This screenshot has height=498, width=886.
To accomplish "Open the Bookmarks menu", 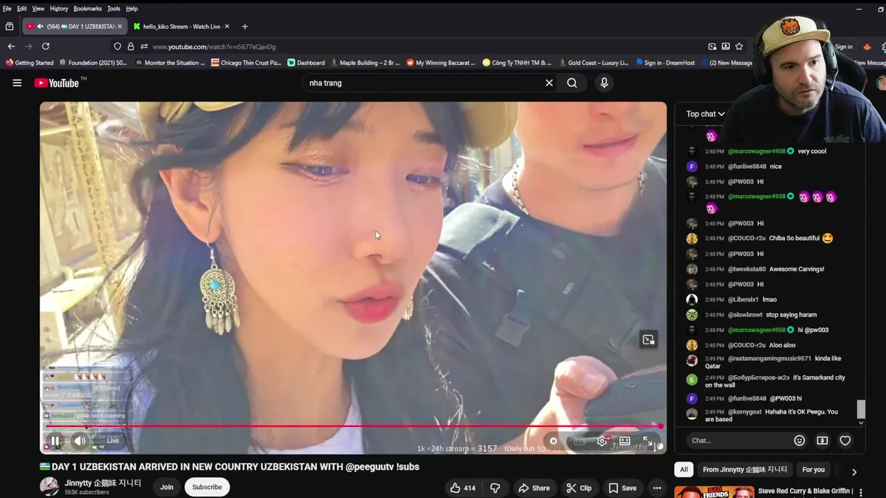I will coord(87,8).
